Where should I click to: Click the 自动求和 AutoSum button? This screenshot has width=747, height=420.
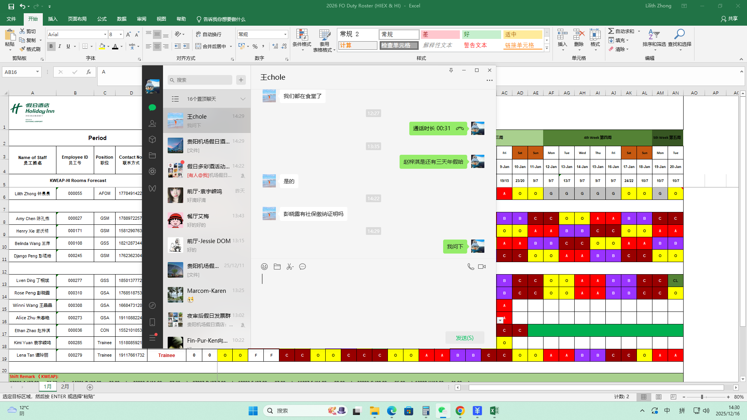(621, 31)
